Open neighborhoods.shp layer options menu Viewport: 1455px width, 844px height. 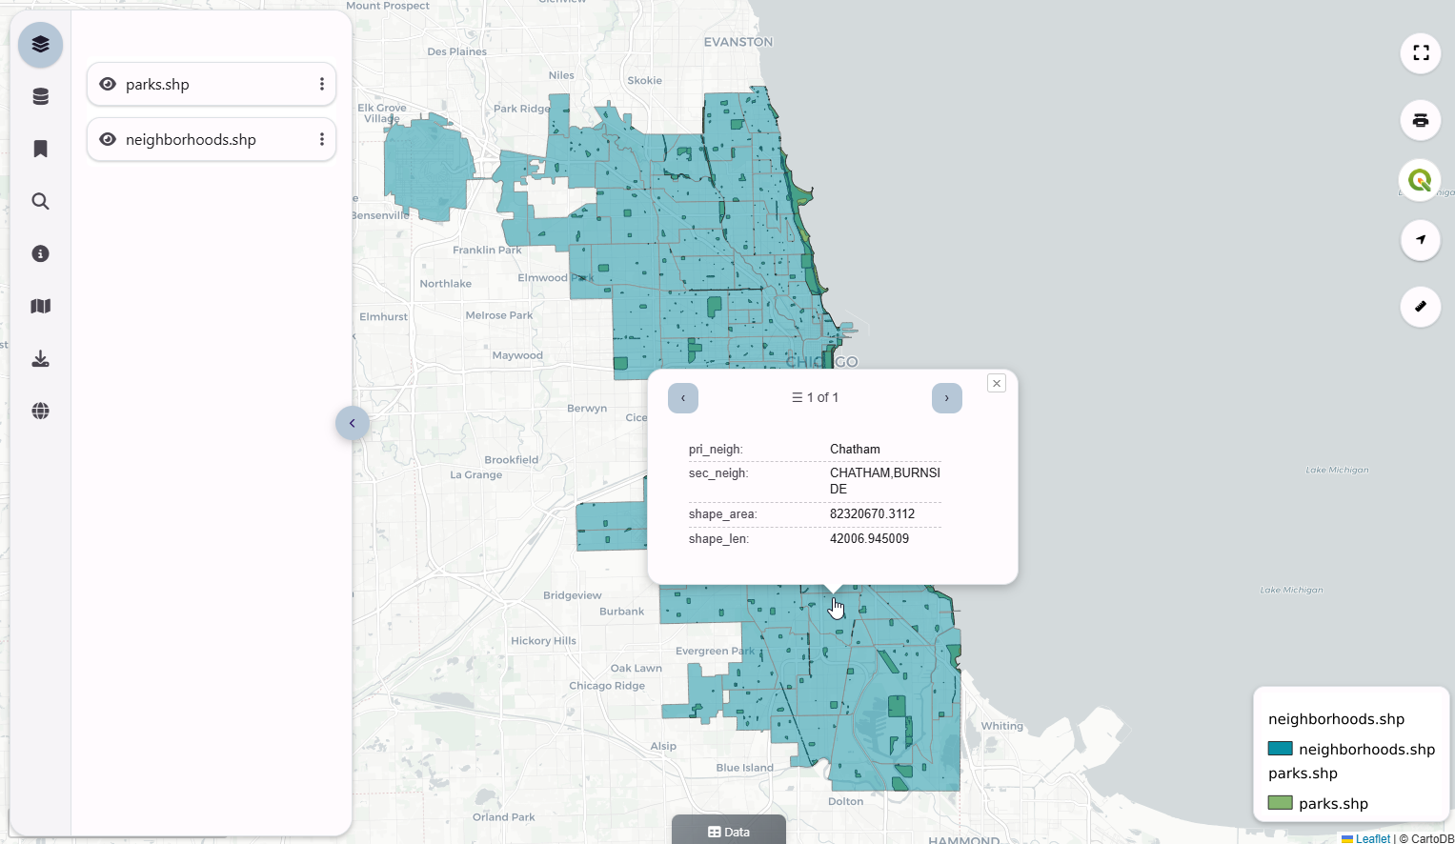pyautogui.click(x=322, y=139)
